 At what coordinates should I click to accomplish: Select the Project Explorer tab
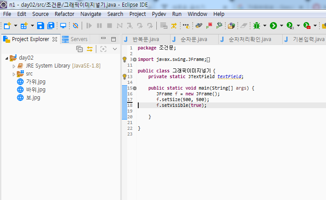30,39
